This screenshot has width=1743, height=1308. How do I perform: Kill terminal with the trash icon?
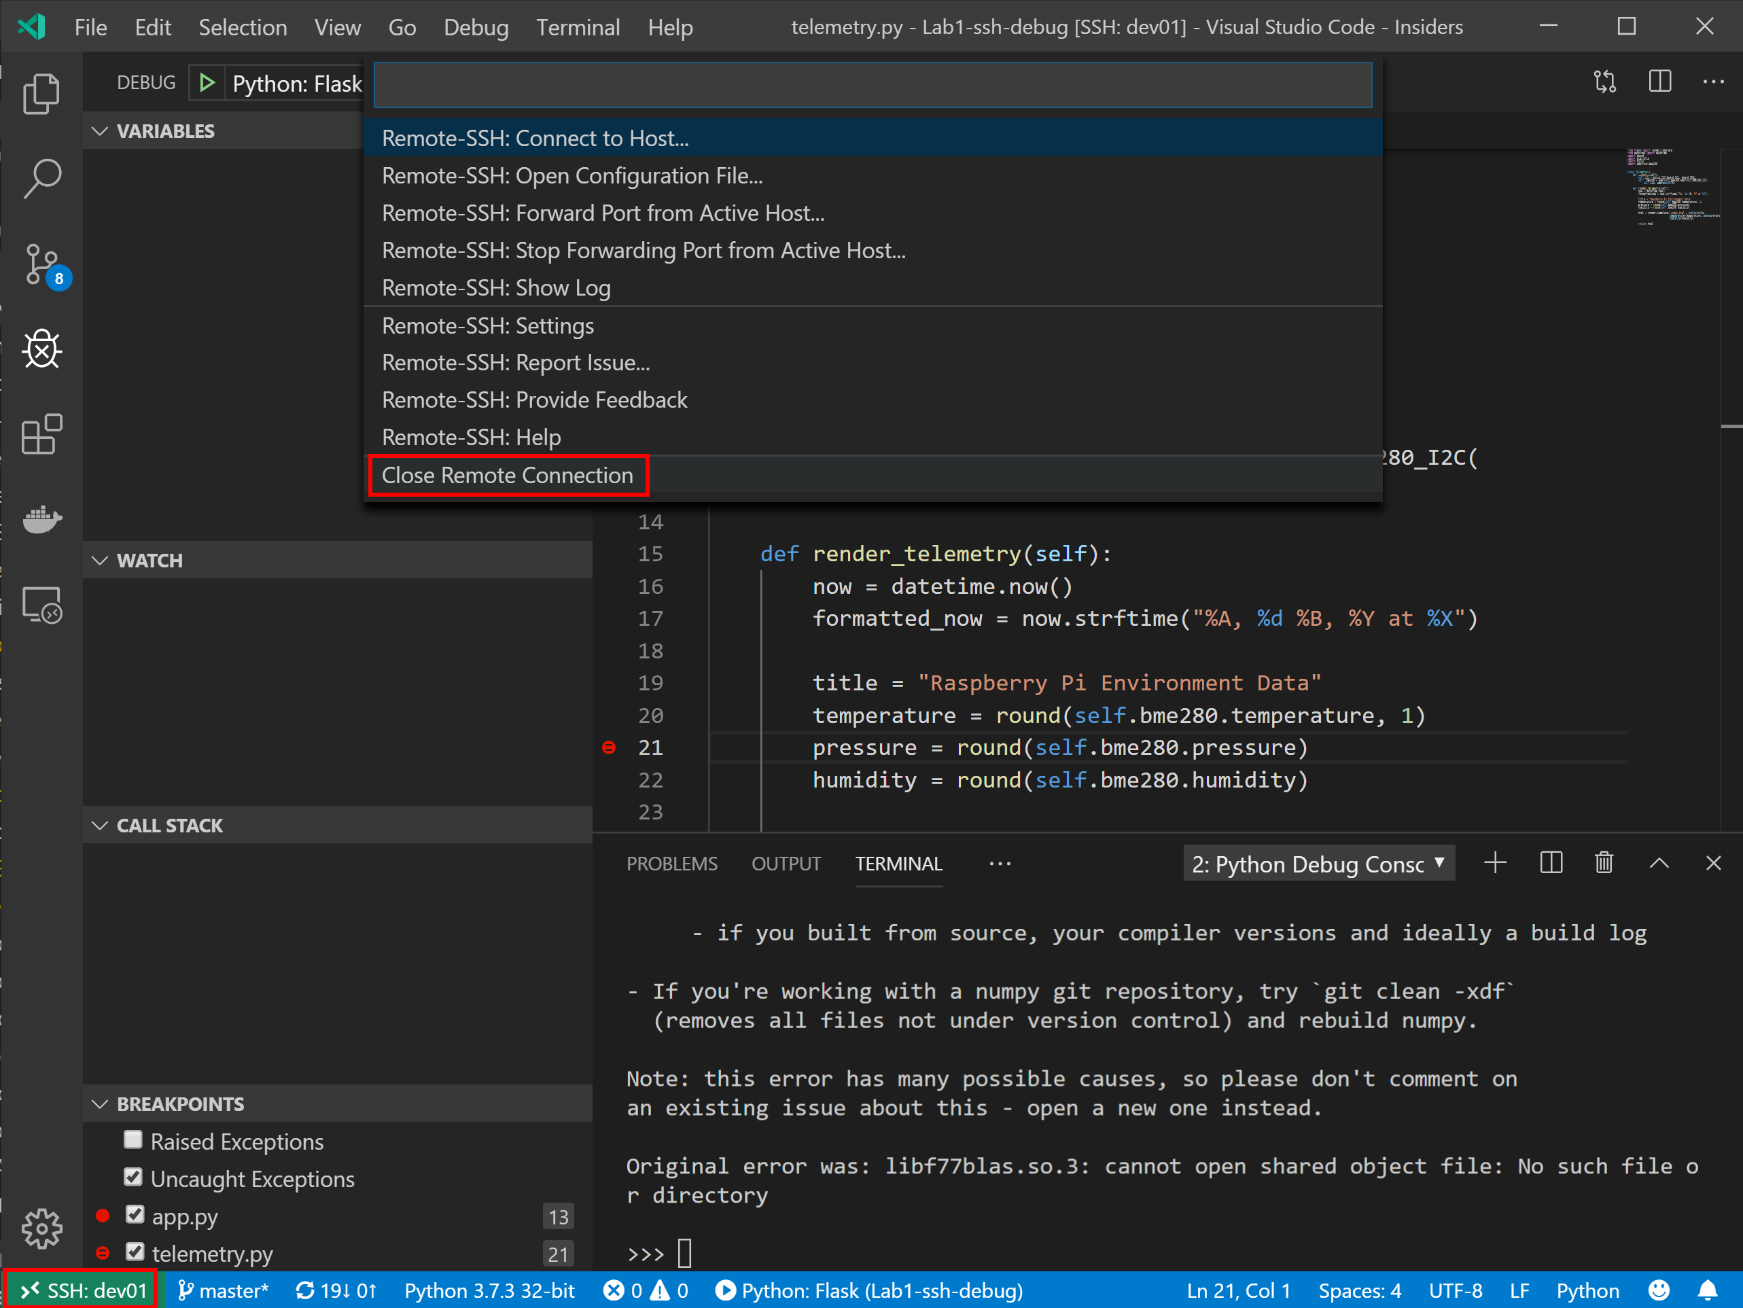click(x=1604, y=863)
